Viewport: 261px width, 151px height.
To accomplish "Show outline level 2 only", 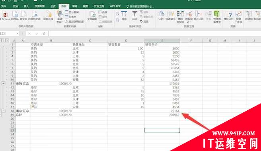I will point(4,40).
